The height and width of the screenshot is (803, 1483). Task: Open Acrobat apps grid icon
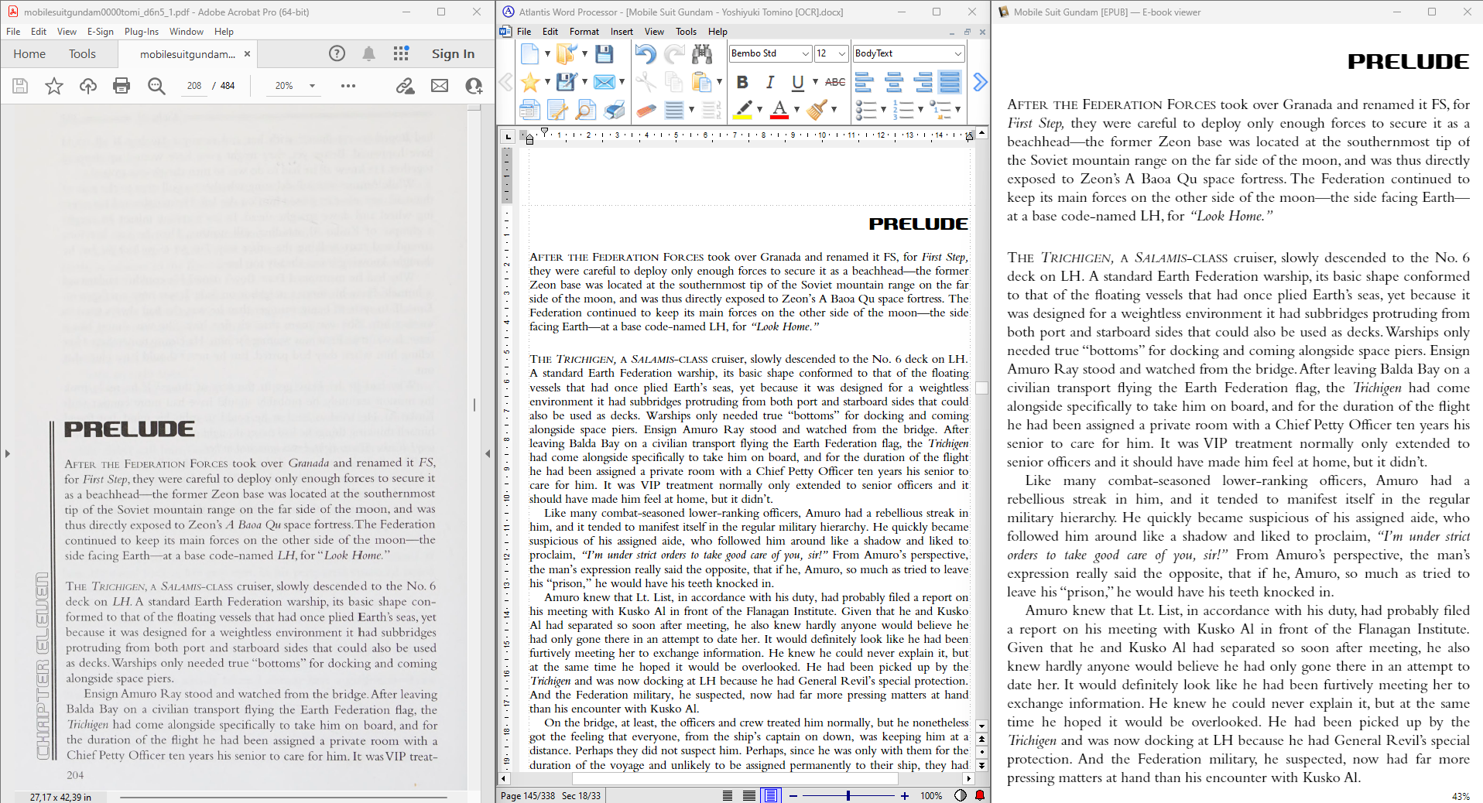point(401,53)
